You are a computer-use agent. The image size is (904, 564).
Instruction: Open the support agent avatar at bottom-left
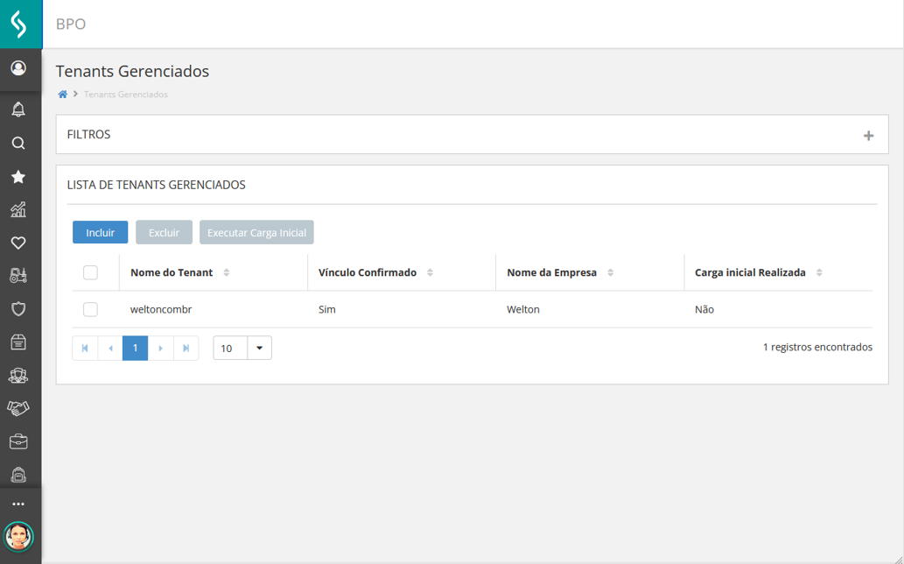point(18,536)
